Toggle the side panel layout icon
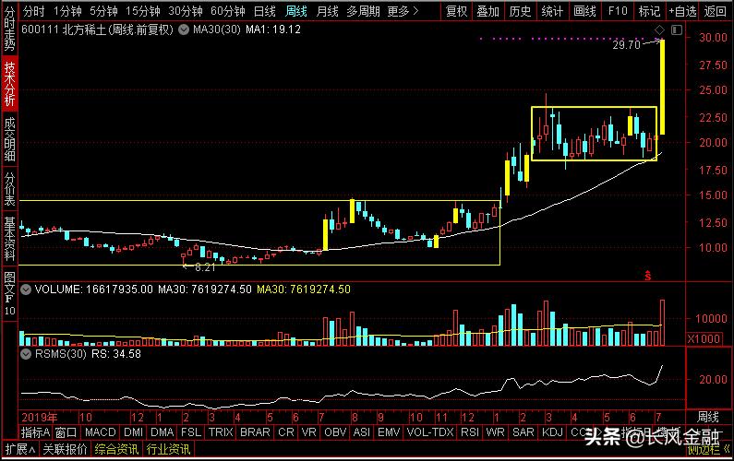Viewport: 734px width, 461px height. pyautogui.click(x=677, y=30)
